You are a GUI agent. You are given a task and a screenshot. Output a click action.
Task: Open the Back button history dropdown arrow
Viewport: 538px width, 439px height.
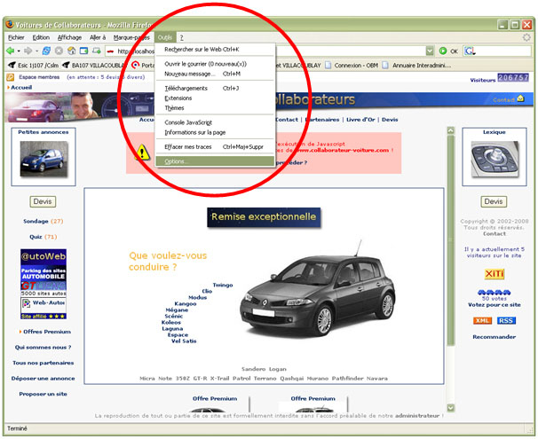pos(19,51)
